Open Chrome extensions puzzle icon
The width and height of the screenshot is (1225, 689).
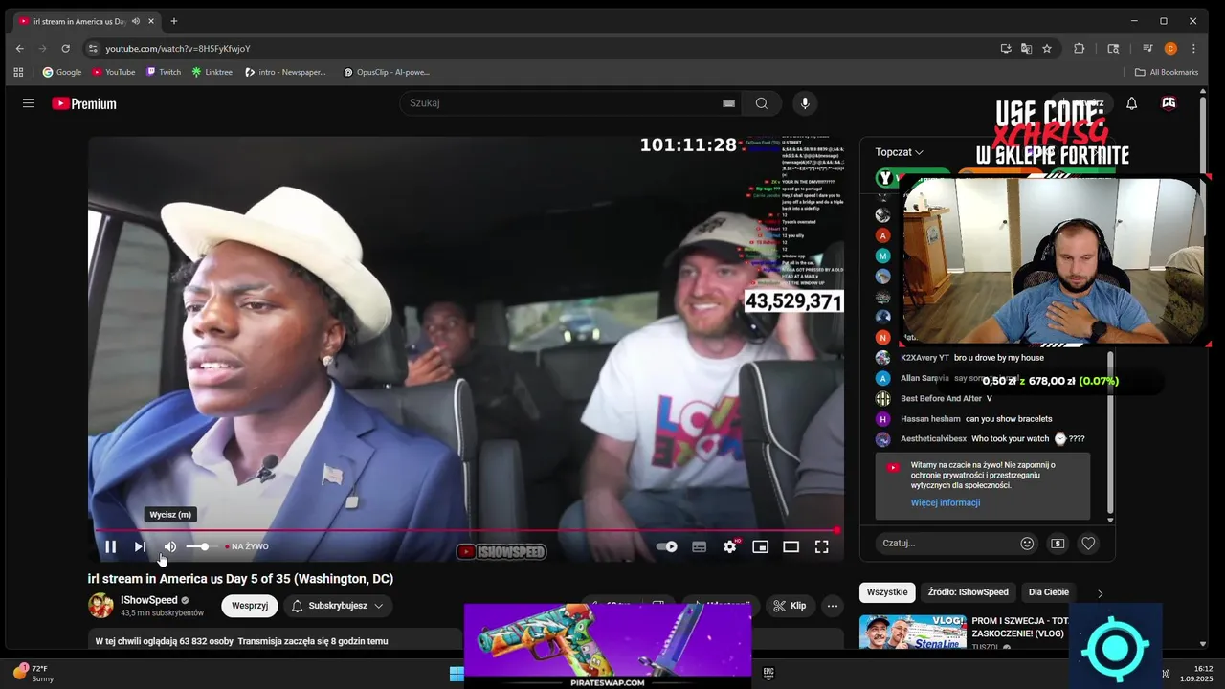tap(1080, 48)
